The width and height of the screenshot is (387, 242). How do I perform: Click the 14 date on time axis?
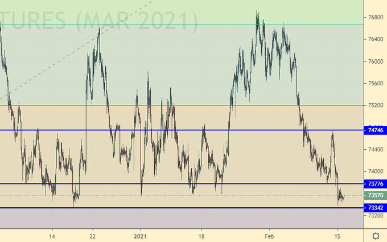coord(52,236)
